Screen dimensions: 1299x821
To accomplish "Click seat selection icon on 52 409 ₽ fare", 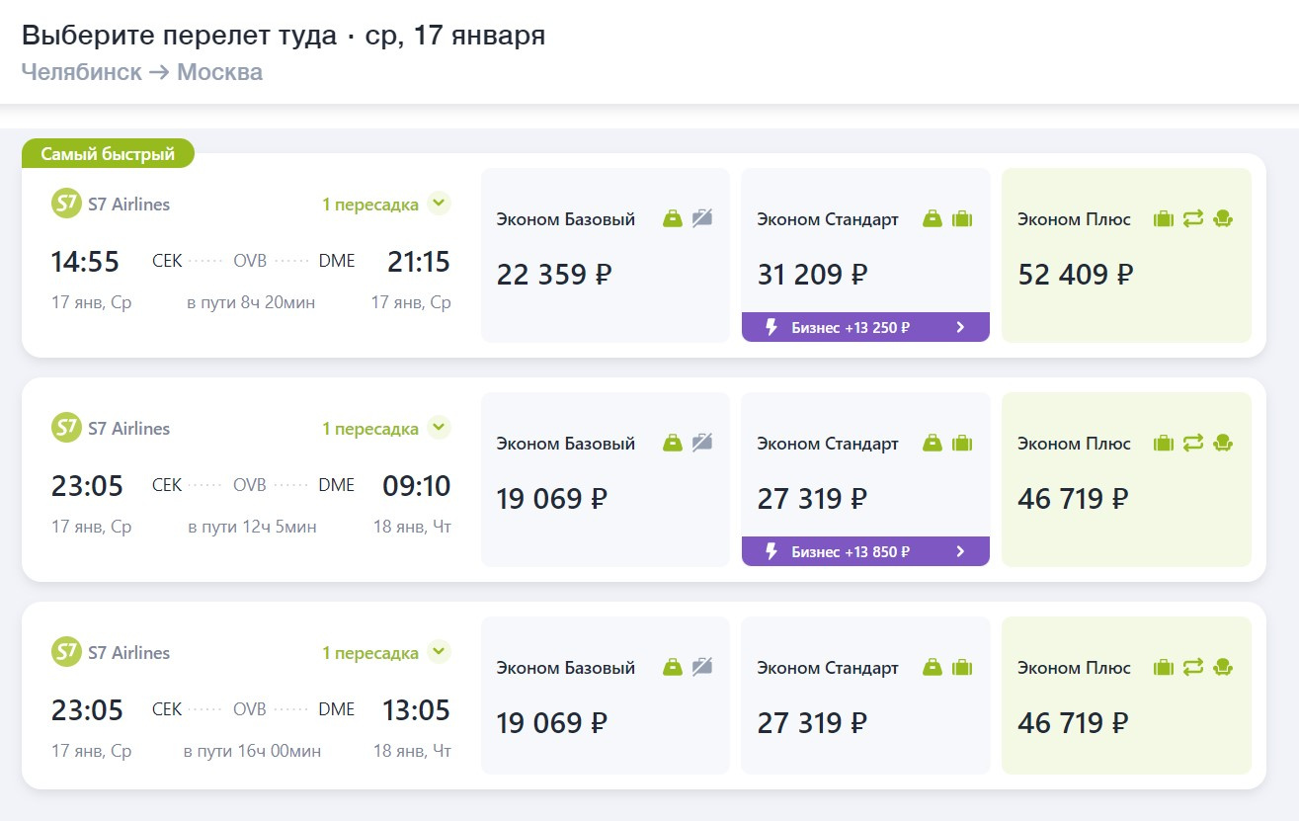I will click(1223, 219).
